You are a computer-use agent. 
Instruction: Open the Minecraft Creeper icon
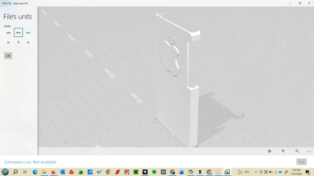[136, 172]
